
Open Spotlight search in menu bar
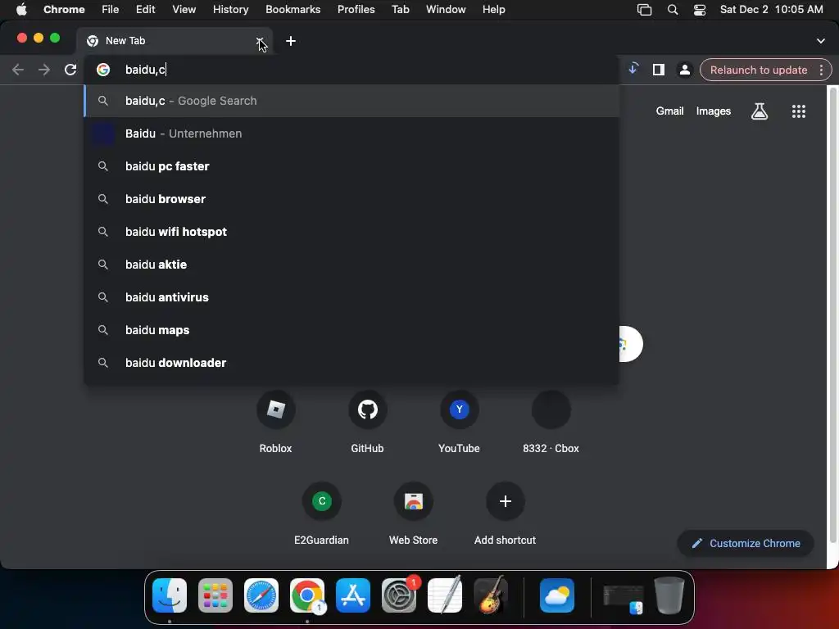coord(673,10)
